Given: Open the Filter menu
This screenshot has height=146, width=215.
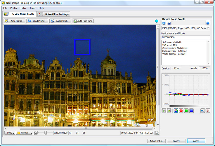Looking at the screenshot, I should [x=23, y=8].
